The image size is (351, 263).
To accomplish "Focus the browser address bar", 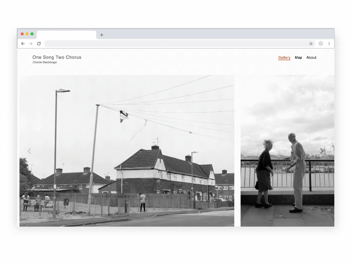I will point(175,44).
